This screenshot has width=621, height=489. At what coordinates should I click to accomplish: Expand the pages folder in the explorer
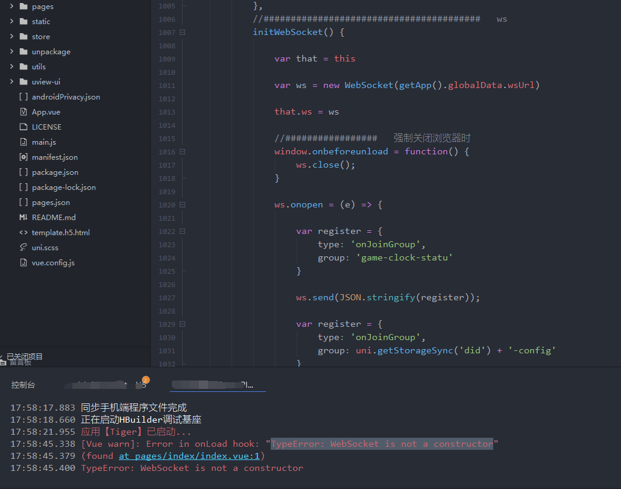pyautogui.click(x=11, y=6)
